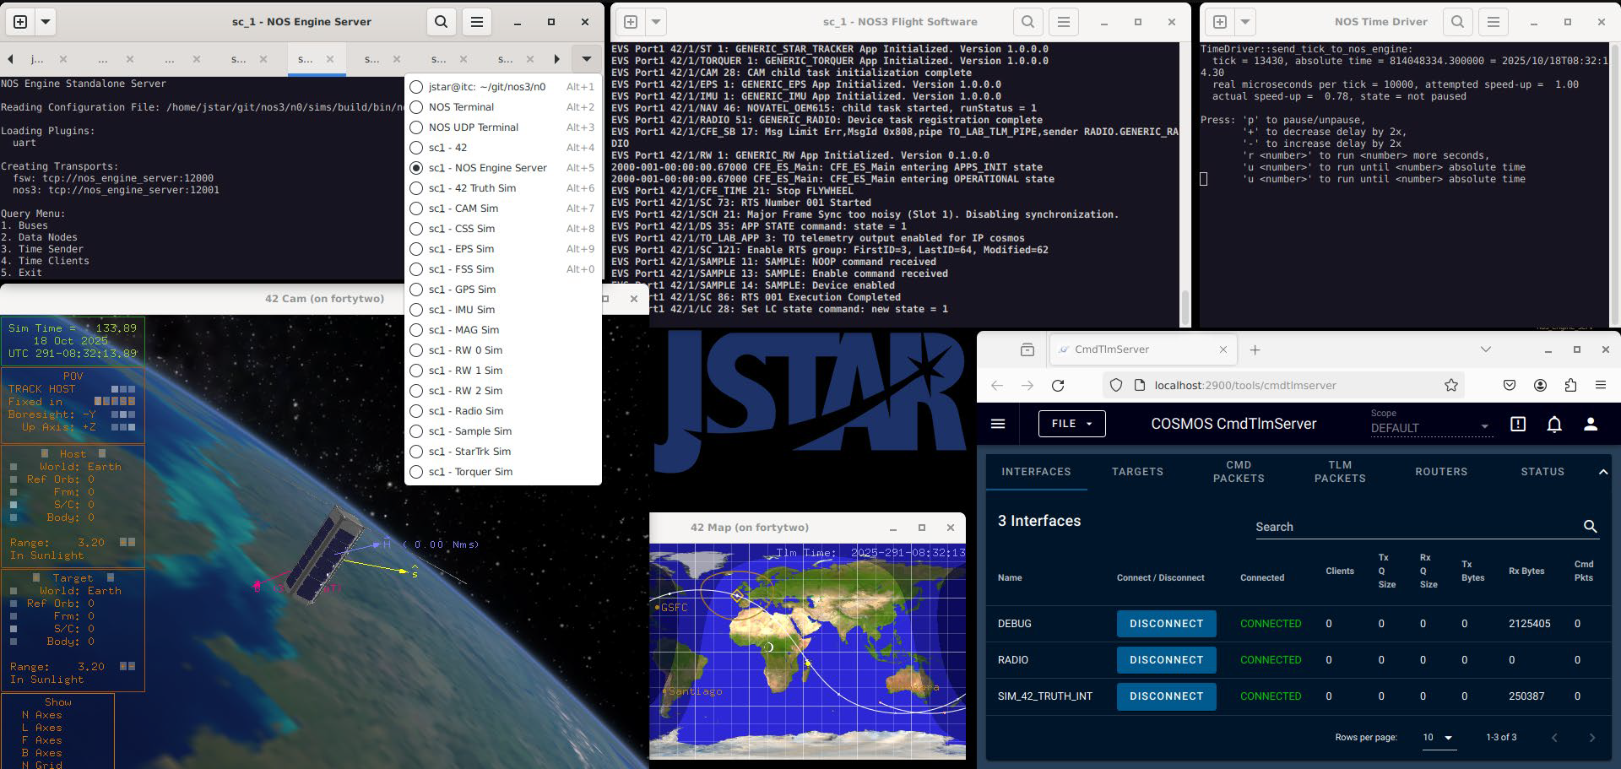
Task: Select NOS Terminal radio entry
Action: [x=502, y=107]
